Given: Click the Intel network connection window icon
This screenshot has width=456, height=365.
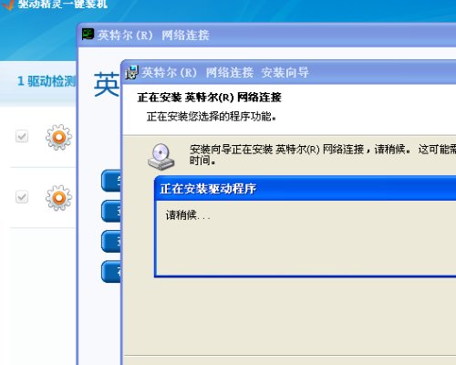Looking at the screenshot, I should click(x=88, y=35).
